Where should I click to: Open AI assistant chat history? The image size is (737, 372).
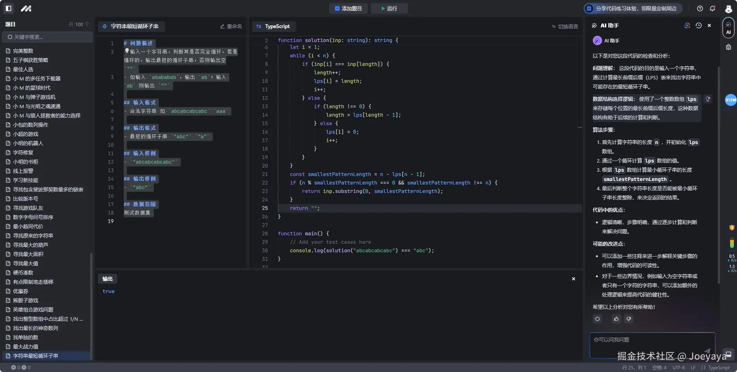(698, 25)
